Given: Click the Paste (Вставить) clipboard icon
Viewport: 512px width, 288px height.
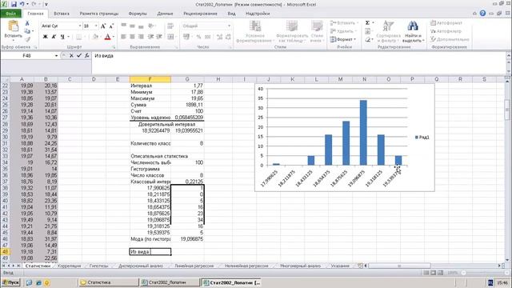Looking at the screenshot, I should pos(14,26).
